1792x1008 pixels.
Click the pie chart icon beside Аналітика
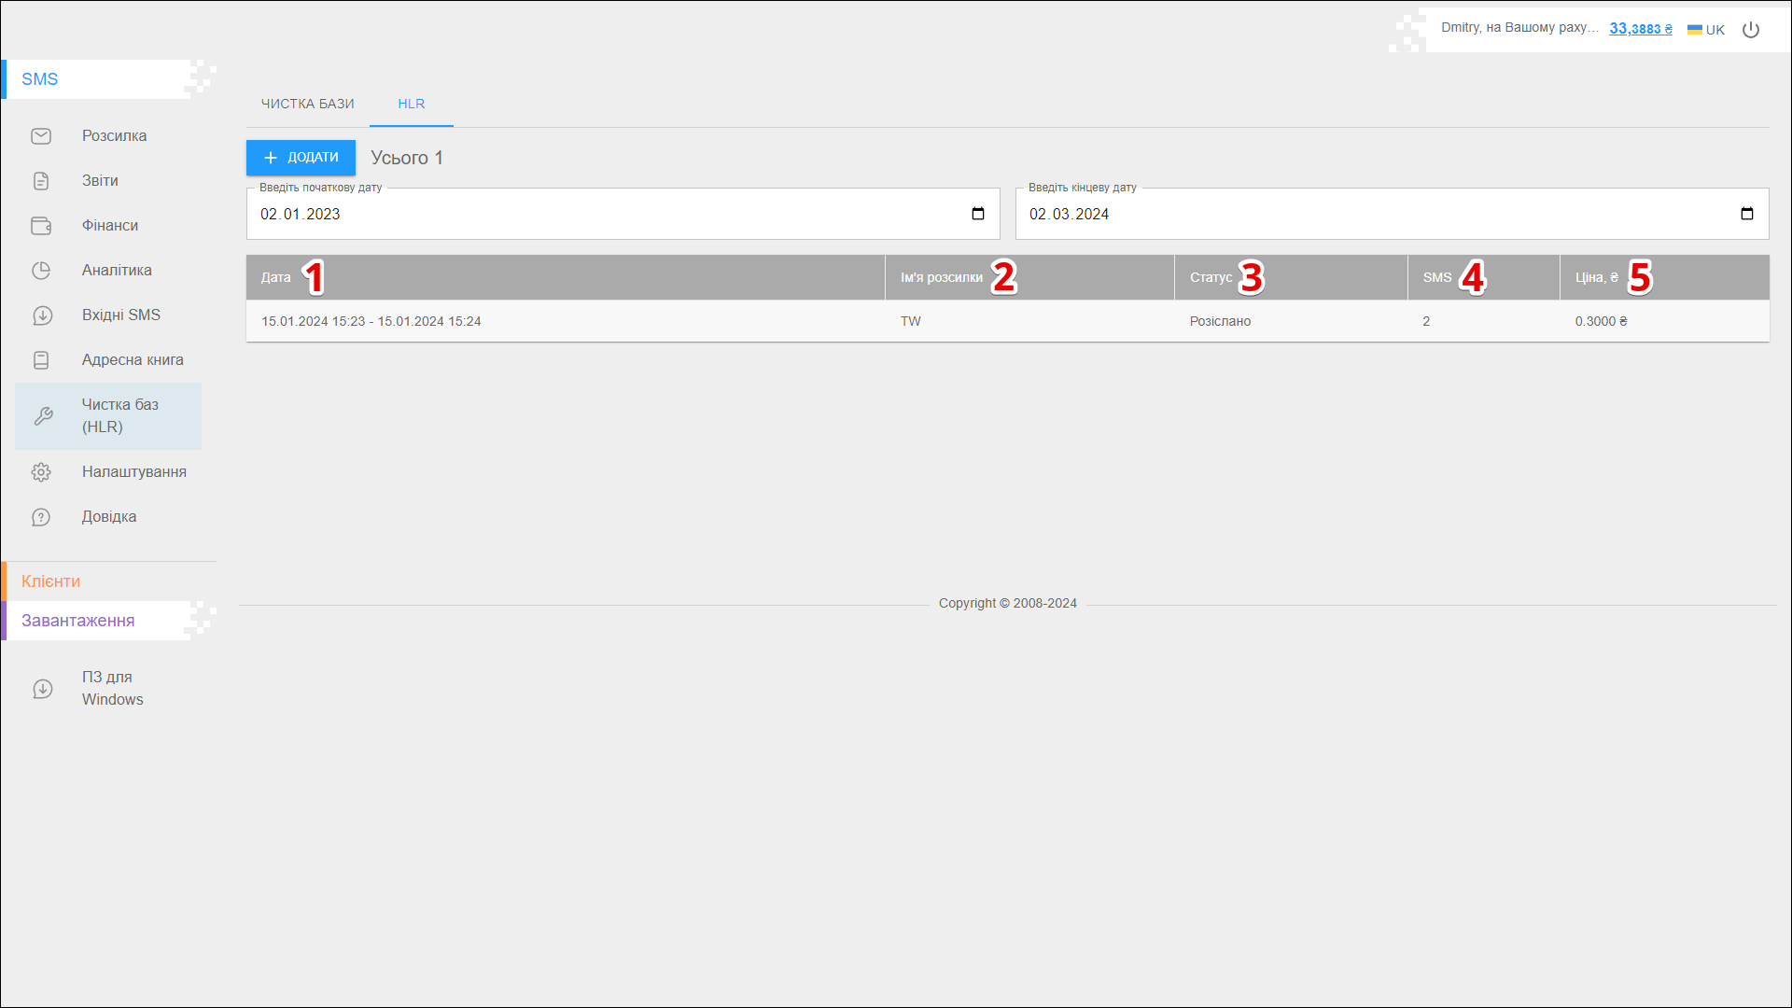click(41, 271)
